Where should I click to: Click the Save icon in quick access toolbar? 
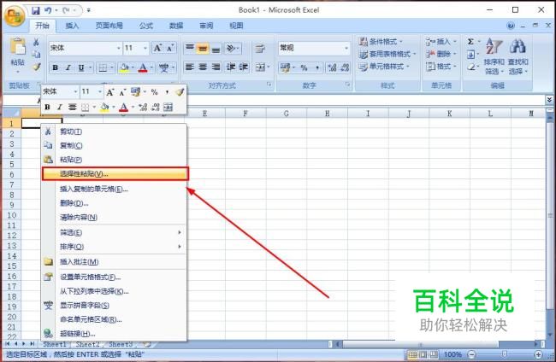pos(36,10)
